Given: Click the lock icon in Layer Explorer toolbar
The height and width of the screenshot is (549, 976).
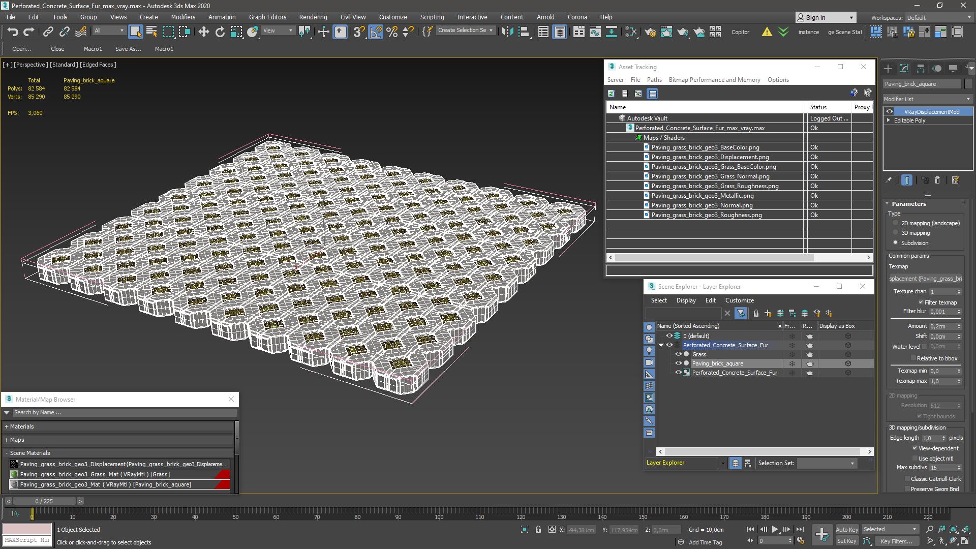Looking at the screenshot, I should pyautogui.click(x=756, y=313).
